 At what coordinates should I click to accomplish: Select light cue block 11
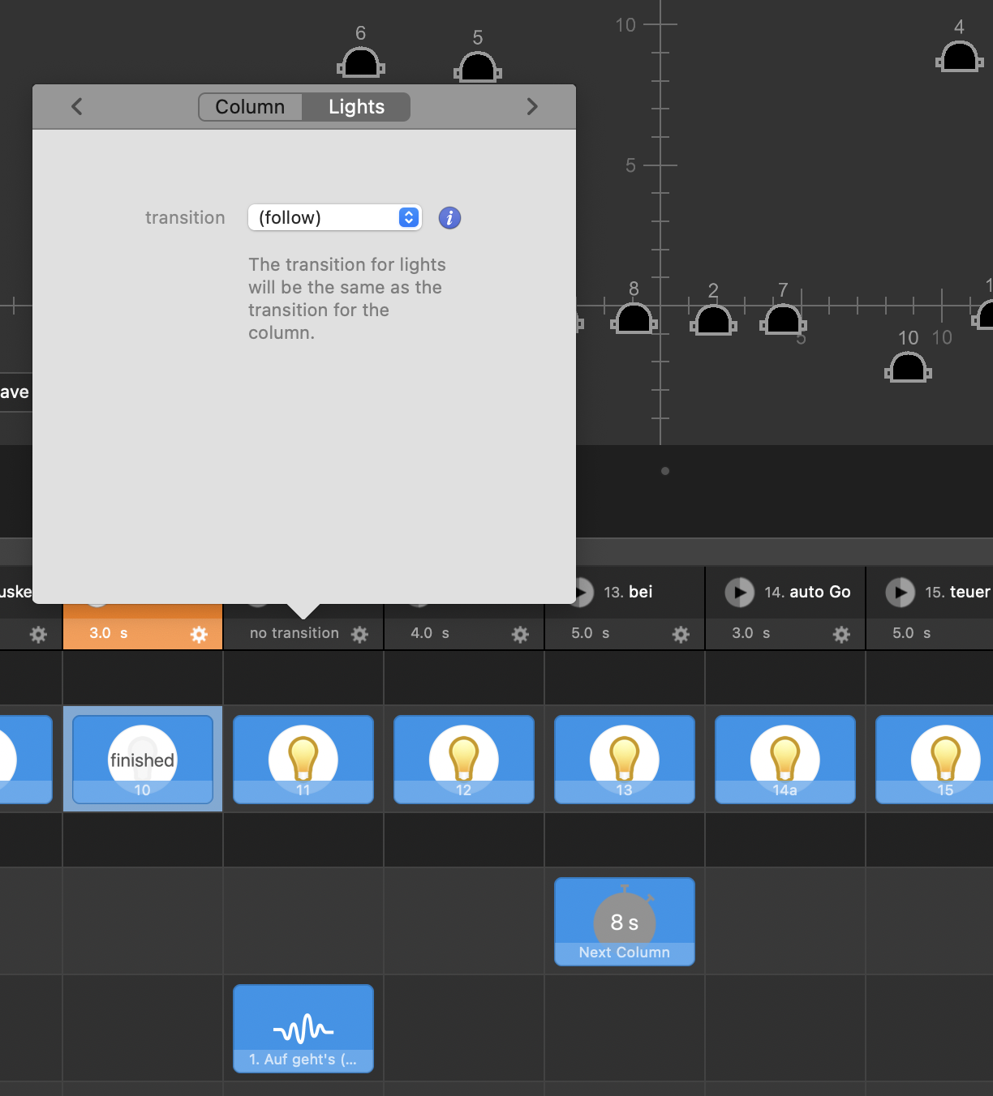pos(303,759)
